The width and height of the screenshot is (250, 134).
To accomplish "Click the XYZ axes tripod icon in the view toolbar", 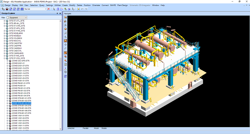I will click(65, 69).
